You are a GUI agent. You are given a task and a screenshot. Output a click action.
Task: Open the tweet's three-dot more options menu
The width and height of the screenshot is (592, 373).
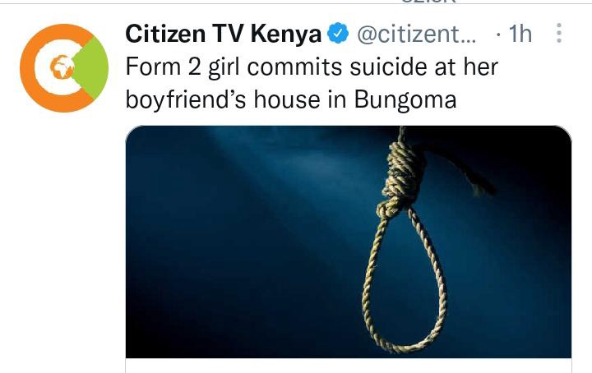point(559,33)
